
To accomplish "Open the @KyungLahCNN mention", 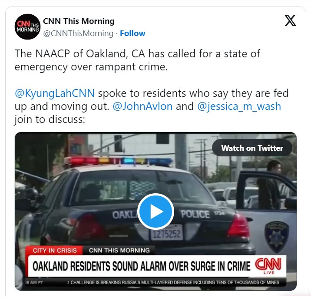I will [55, 93].
